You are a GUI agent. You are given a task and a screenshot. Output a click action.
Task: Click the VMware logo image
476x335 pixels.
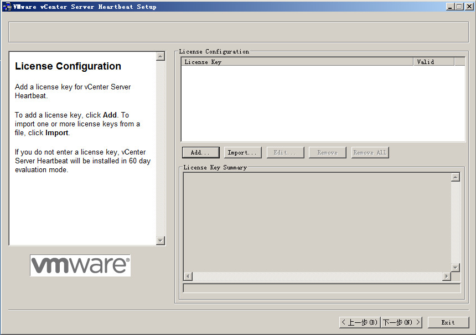(x=80, y=265)
